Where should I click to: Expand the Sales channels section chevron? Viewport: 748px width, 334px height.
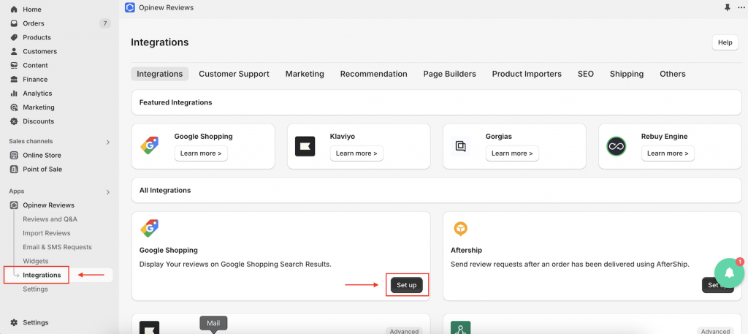(108, 142)
